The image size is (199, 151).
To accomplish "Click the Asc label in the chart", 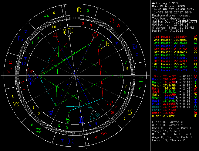I will coord(31,76).
